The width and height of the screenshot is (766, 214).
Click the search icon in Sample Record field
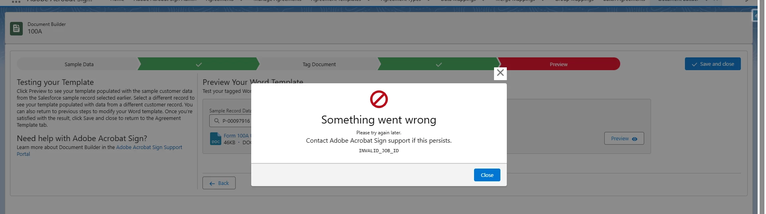pos(217,121)
